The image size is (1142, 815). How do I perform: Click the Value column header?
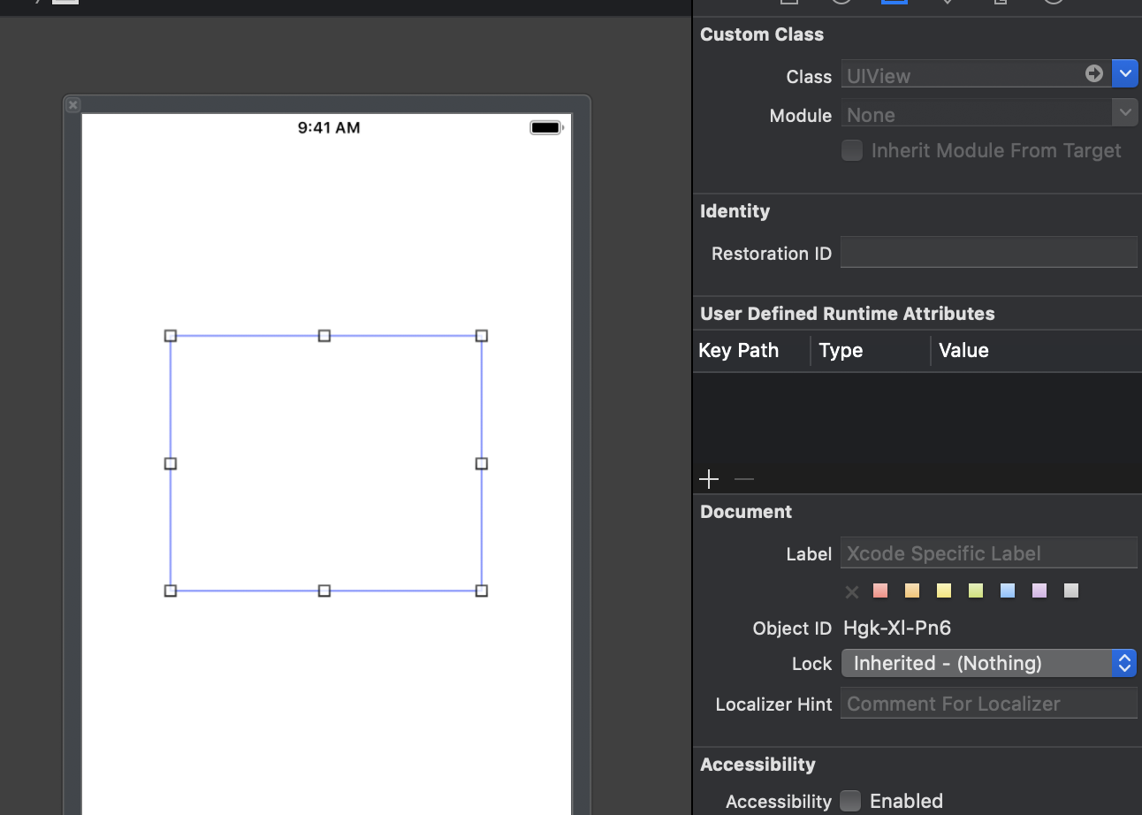963,351
